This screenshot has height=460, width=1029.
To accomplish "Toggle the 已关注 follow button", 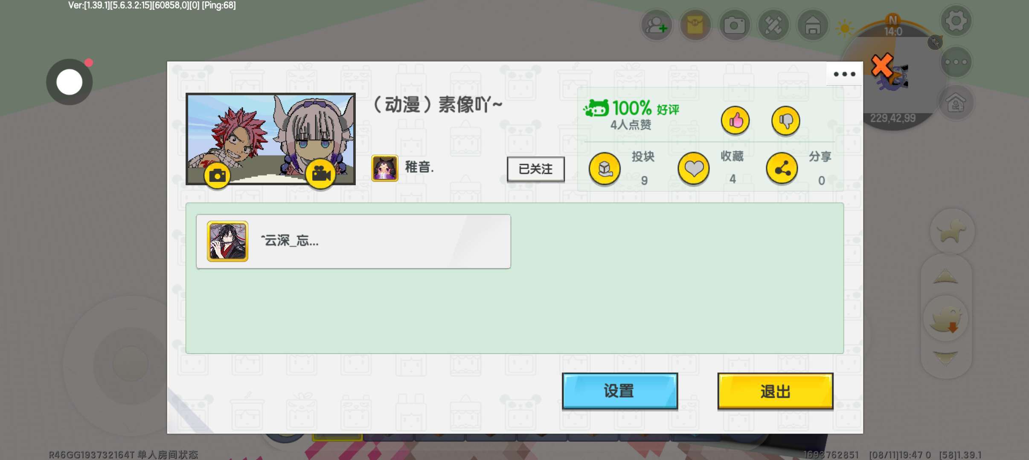I will [x=536, y=169].
